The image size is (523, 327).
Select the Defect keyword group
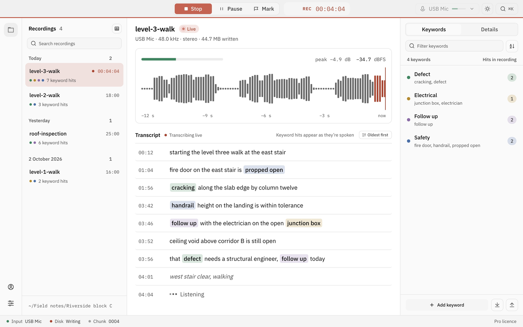pos(462,78)
